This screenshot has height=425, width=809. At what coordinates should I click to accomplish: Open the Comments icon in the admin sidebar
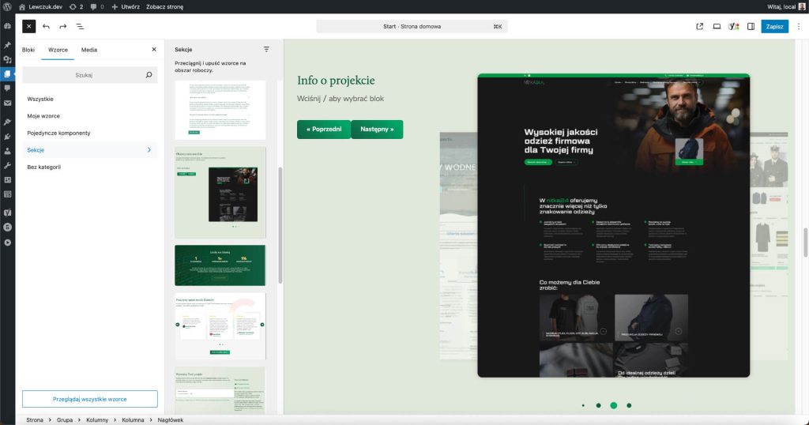7,88
